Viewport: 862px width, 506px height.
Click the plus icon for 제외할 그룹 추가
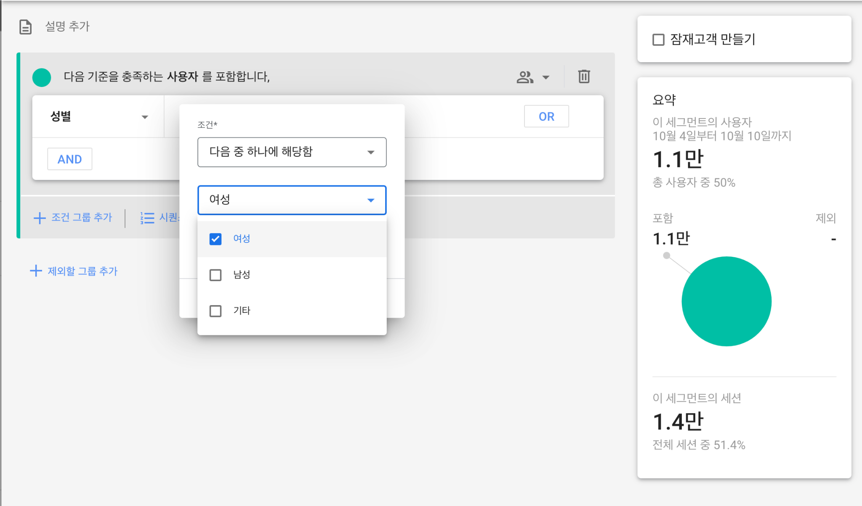pyautogui.click(x=36, y=271)
